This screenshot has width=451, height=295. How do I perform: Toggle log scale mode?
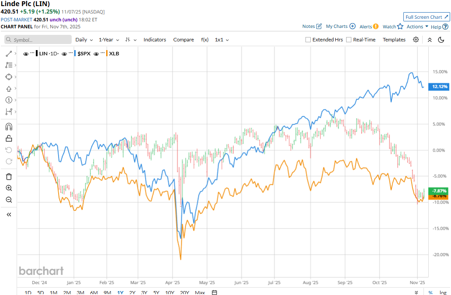(443, 292)
